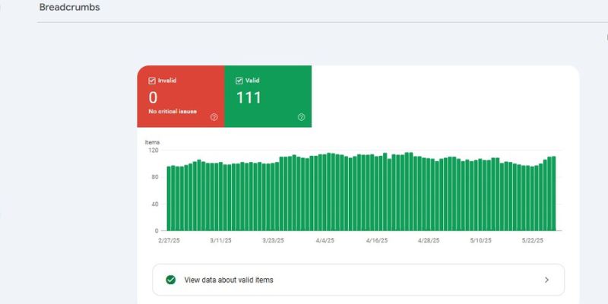Click the help icon on the Valid card
The height and width of the screenshot is (304, 608).
tap(301, 117)
